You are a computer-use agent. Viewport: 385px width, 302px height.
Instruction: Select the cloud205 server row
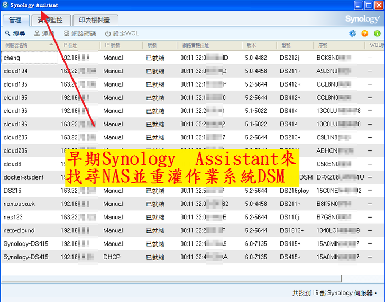coord(192,137)
